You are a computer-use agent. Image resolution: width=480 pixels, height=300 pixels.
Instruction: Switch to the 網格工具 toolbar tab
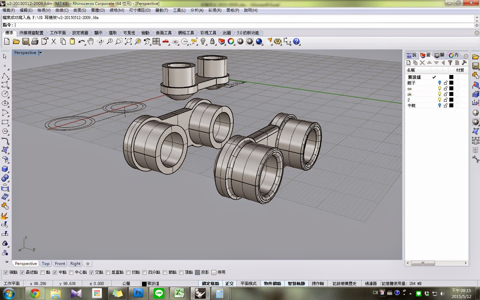click(186, 33)
